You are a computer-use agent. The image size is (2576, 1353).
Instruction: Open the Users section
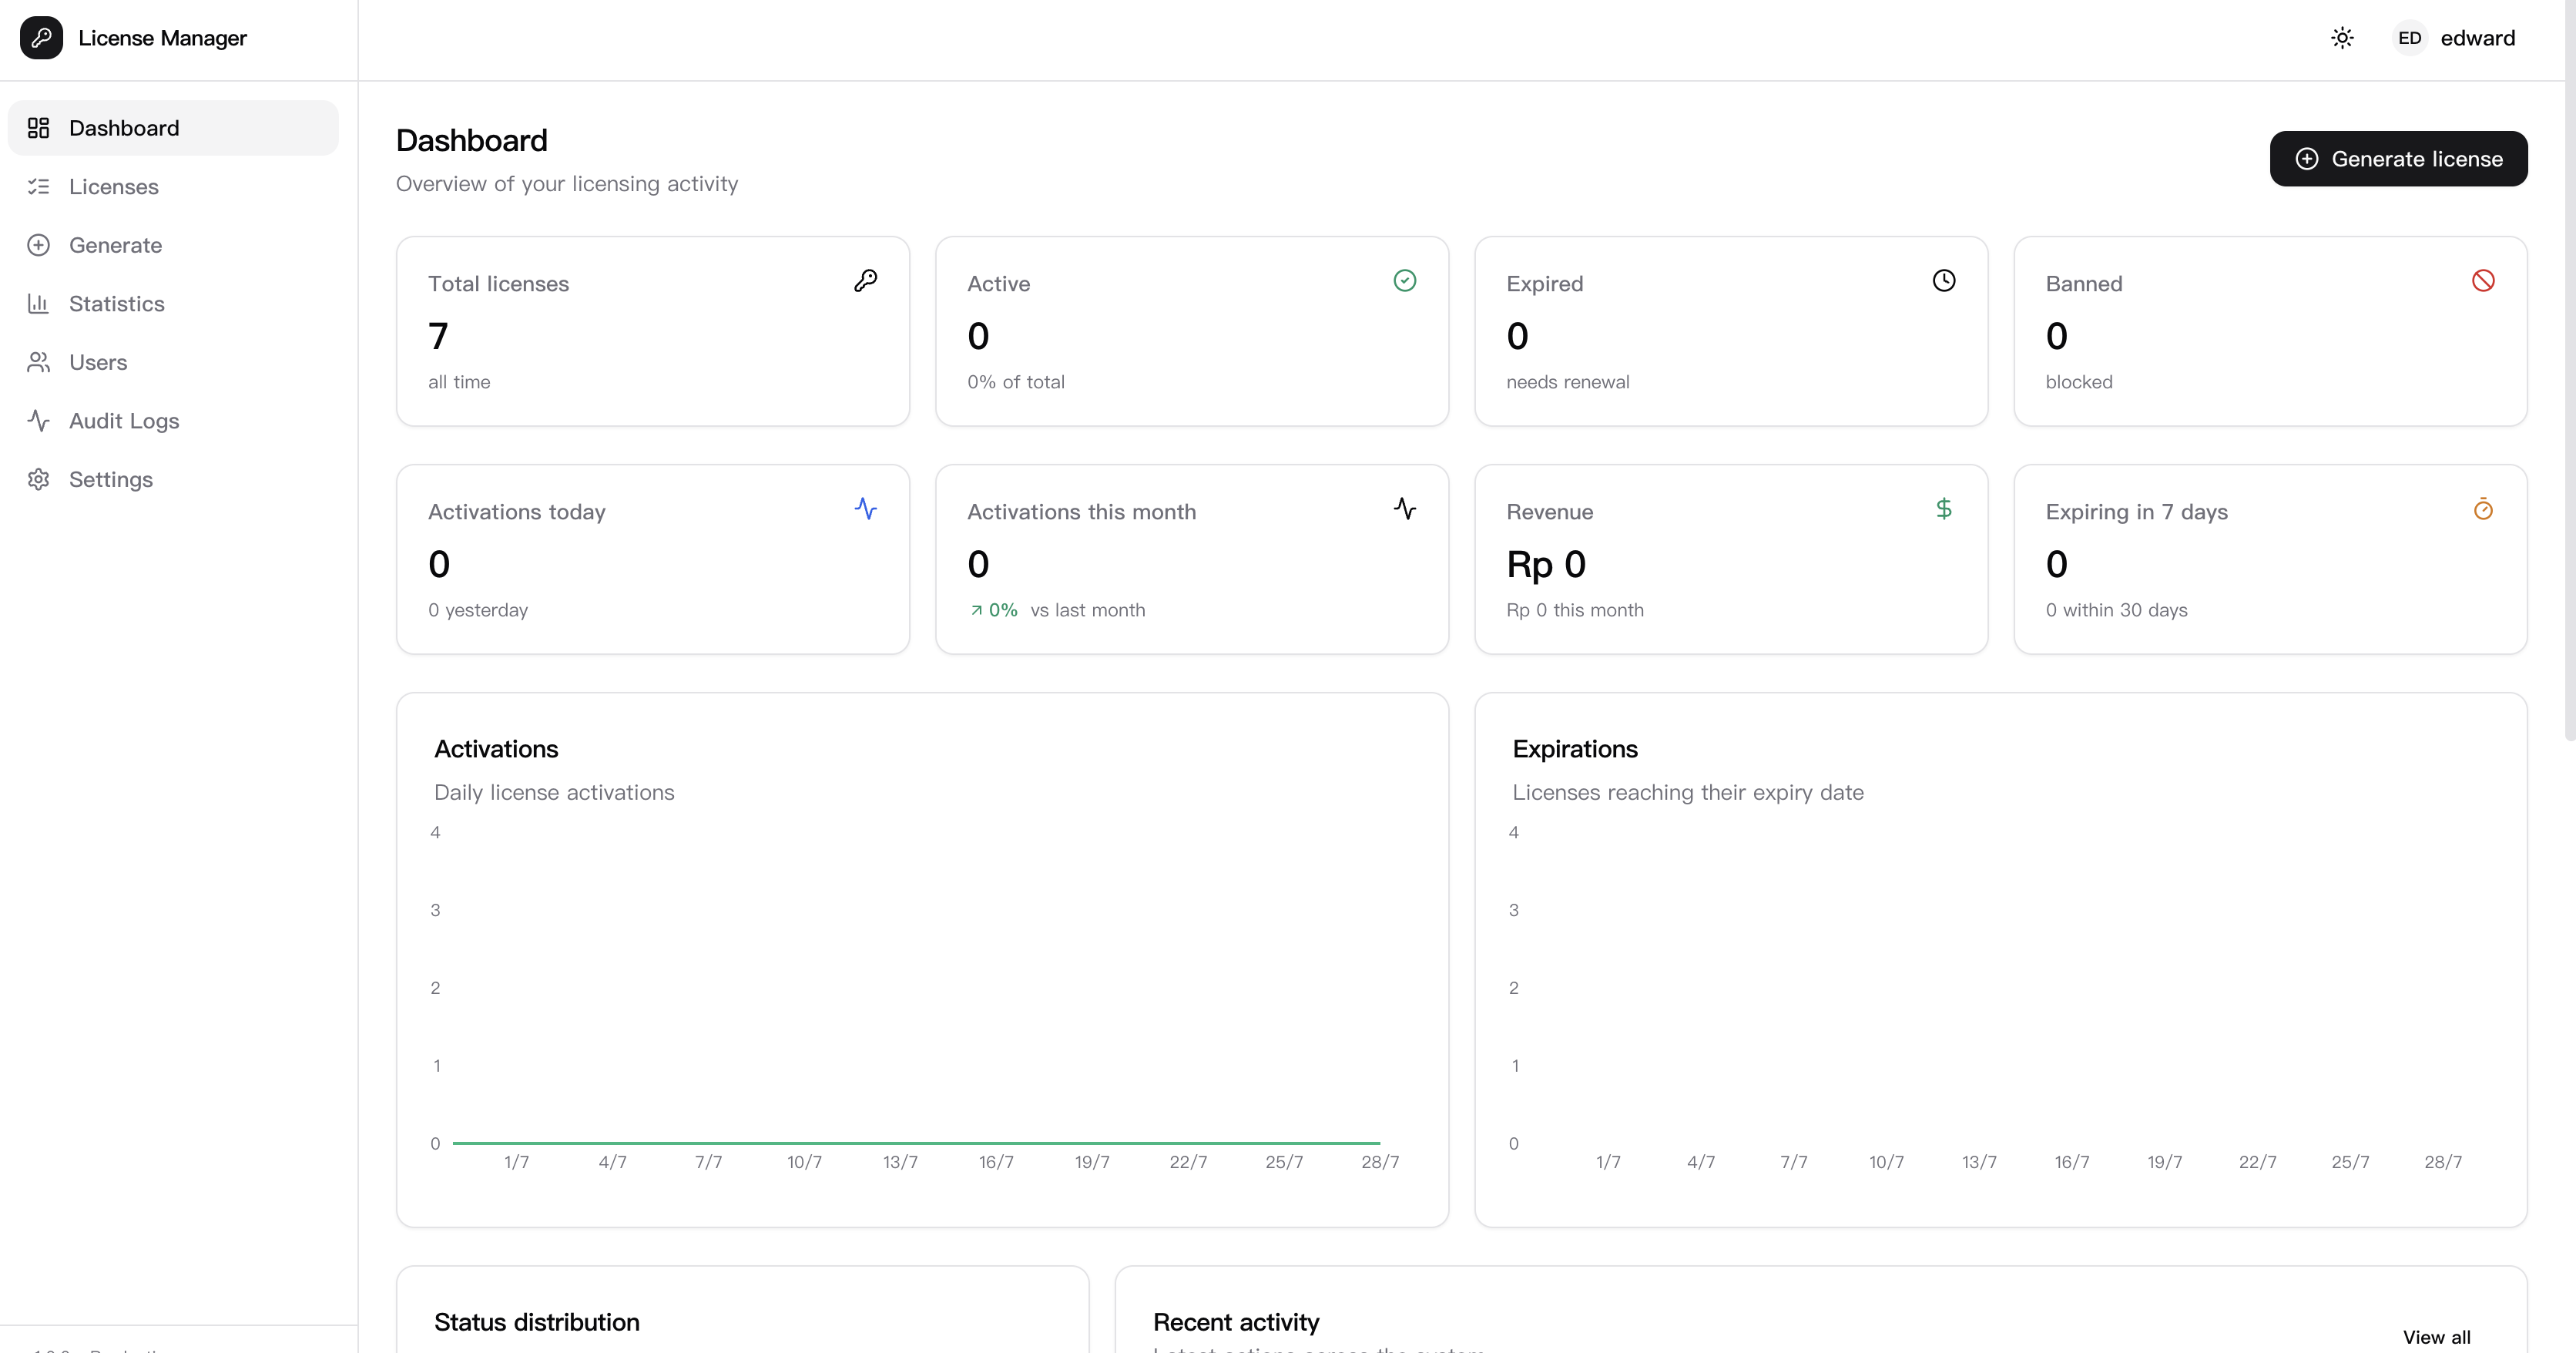tap(173, 362)
